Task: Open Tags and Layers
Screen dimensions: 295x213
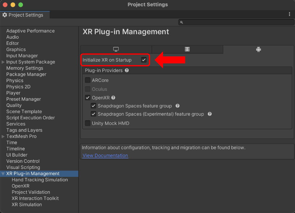Action: 24,130
